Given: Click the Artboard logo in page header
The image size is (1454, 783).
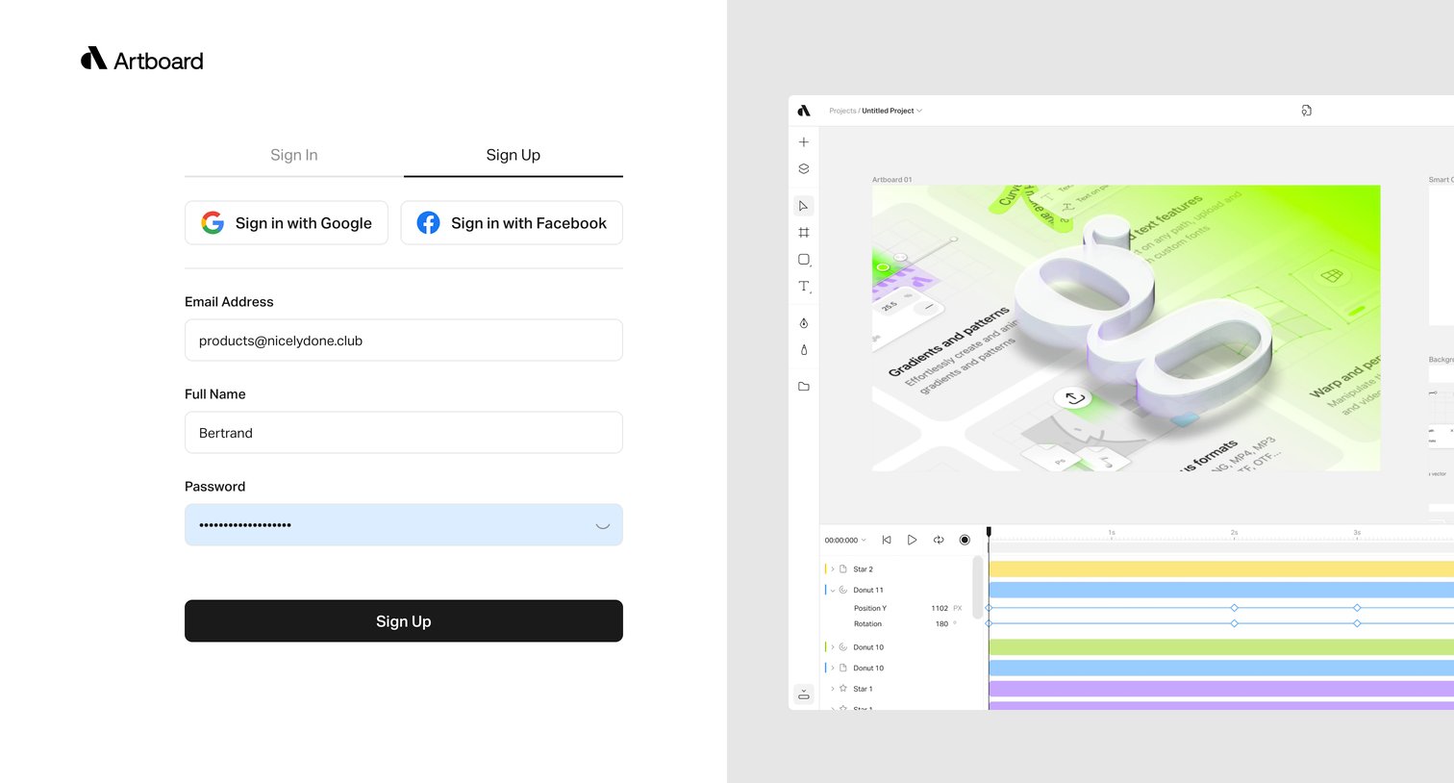Looking at the screenshot, I should [142, 60].
